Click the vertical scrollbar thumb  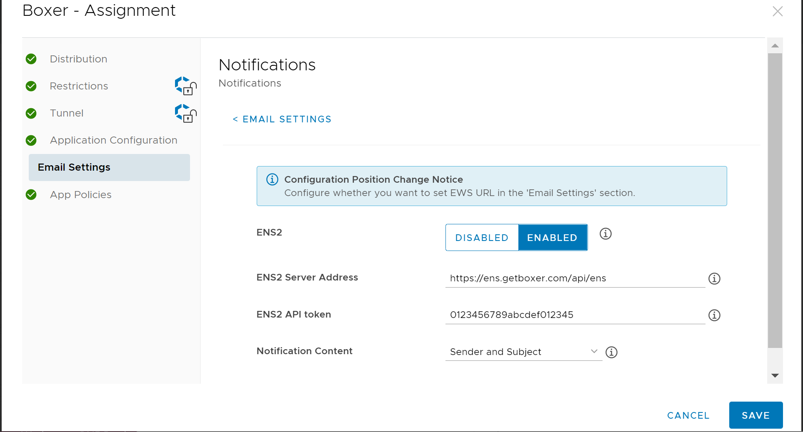[x=775, y=200]
